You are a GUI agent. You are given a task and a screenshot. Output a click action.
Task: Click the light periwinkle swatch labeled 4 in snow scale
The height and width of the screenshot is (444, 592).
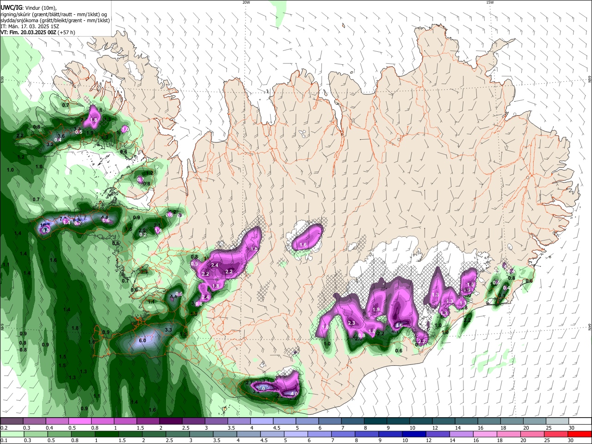click(x=261, y=421)
